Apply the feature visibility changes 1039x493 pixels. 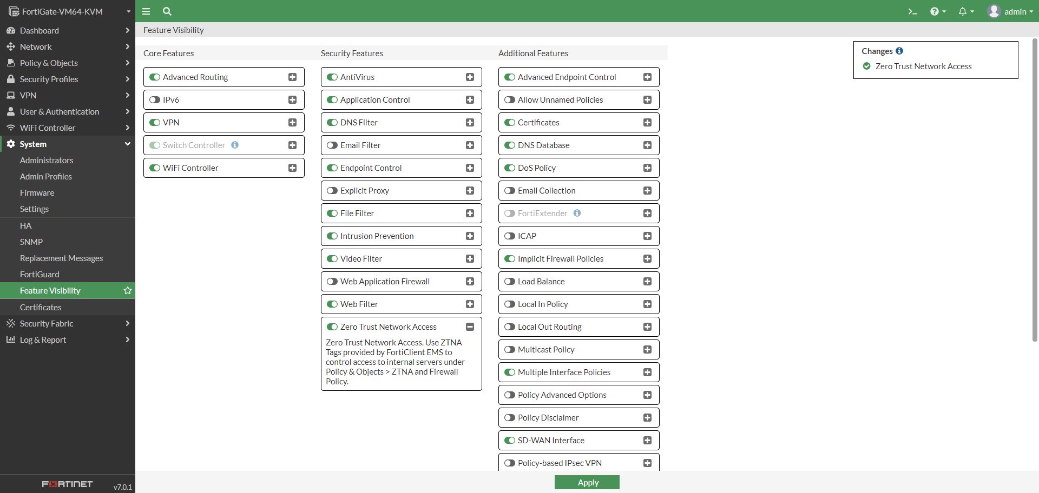[587, 482]
